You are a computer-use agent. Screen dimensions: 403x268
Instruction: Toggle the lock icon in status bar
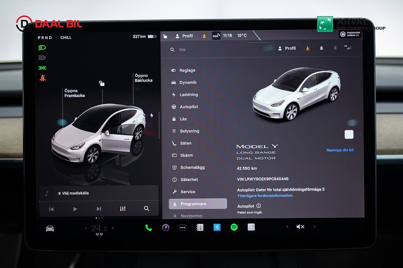tap(165, 36)
